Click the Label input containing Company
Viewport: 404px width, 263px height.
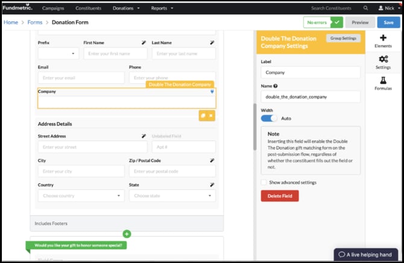coord(310,72)
